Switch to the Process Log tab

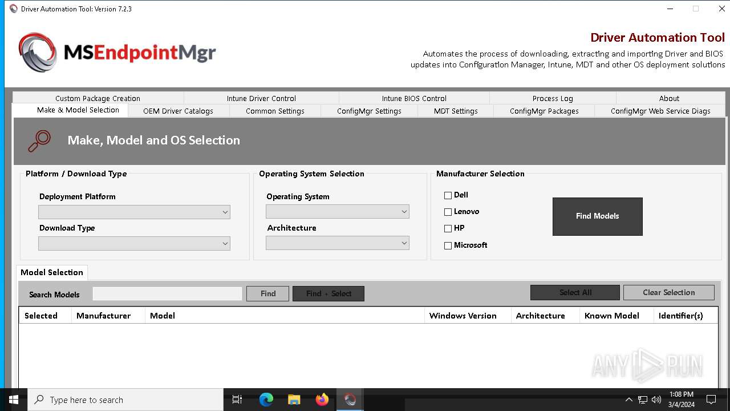pyautogui.click(x=553, y=98)
